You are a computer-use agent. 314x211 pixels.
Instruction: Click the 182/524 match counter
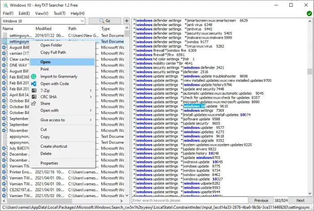click(x=281, y=200)
